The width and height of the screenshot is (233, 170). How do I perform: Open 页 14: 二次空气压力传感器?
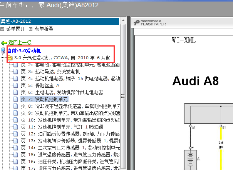[70, 148]
